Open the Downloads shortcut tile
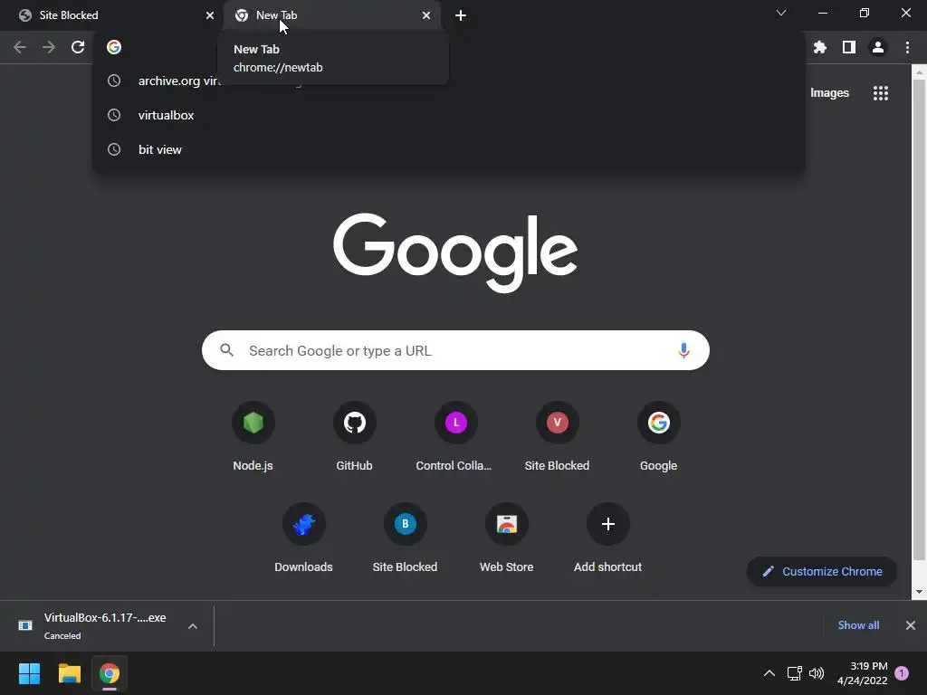The image size is (927, 695). point(303,538)
